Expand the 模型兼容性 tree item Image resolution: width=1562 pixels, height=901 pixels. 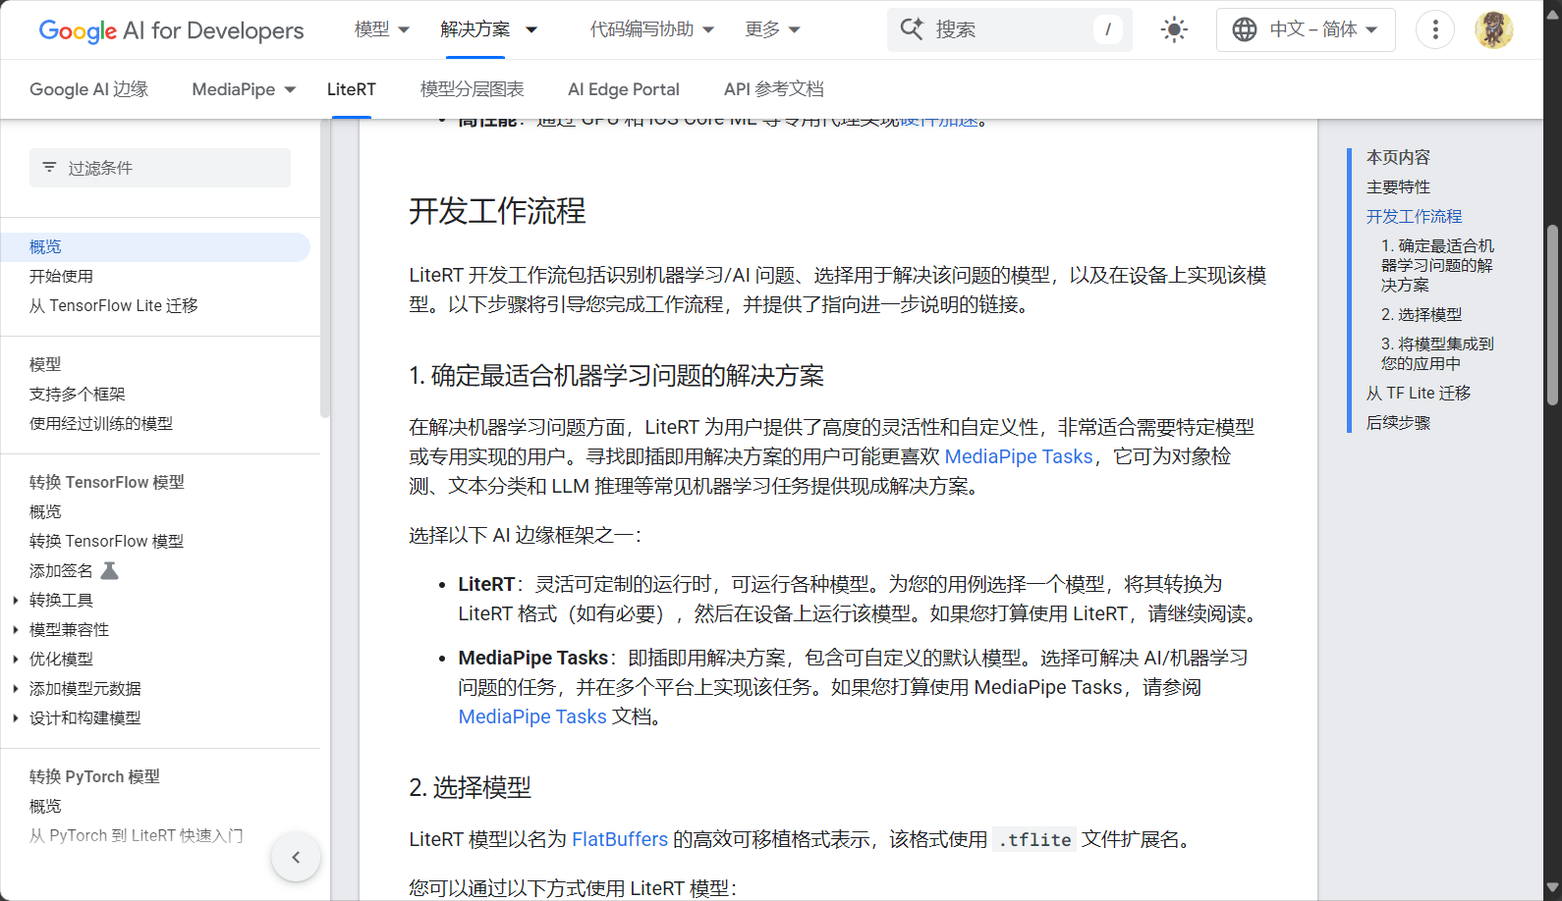(16, 629)
